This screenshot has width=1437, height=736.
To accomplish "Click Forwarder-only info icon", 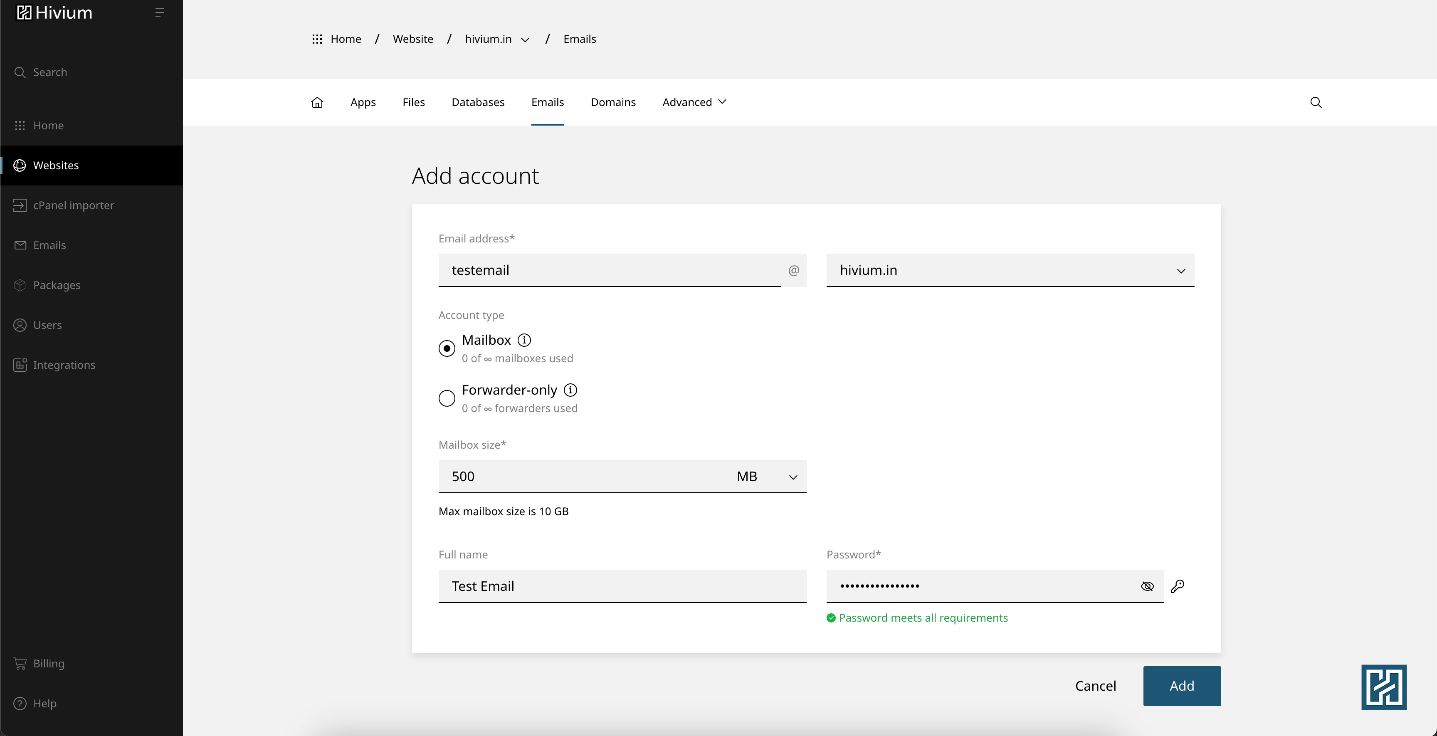I will [570, 390].
